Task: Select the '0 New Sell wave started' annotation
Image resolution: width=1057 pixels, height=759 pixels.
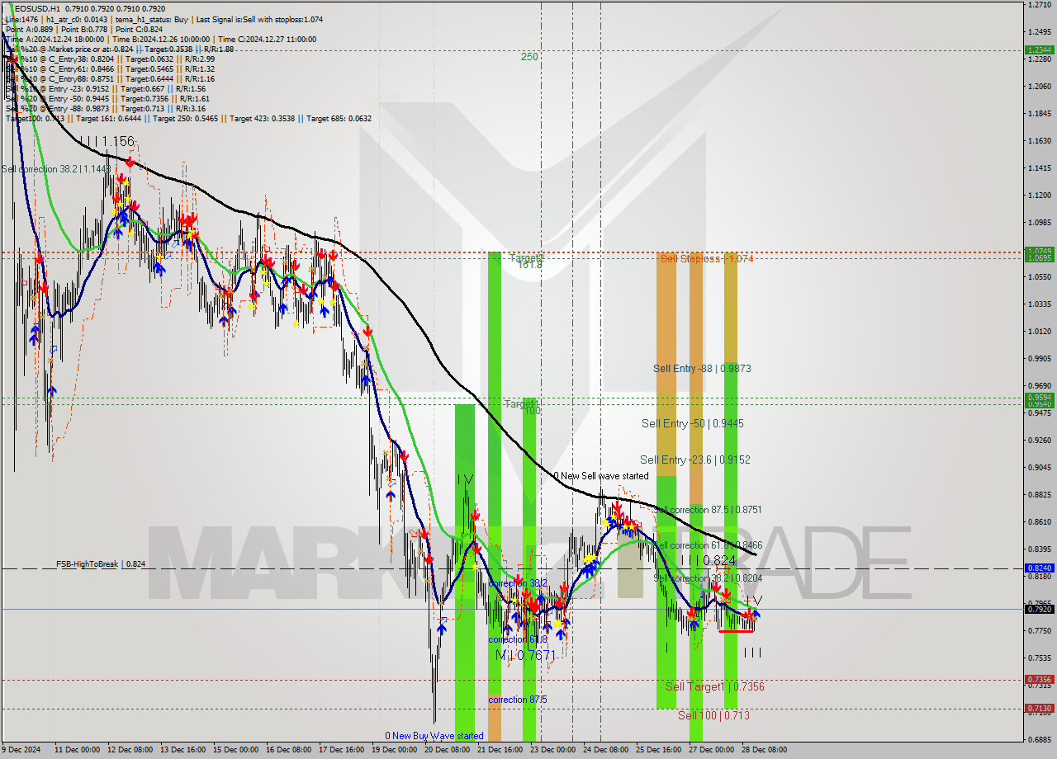Action: 601,476
